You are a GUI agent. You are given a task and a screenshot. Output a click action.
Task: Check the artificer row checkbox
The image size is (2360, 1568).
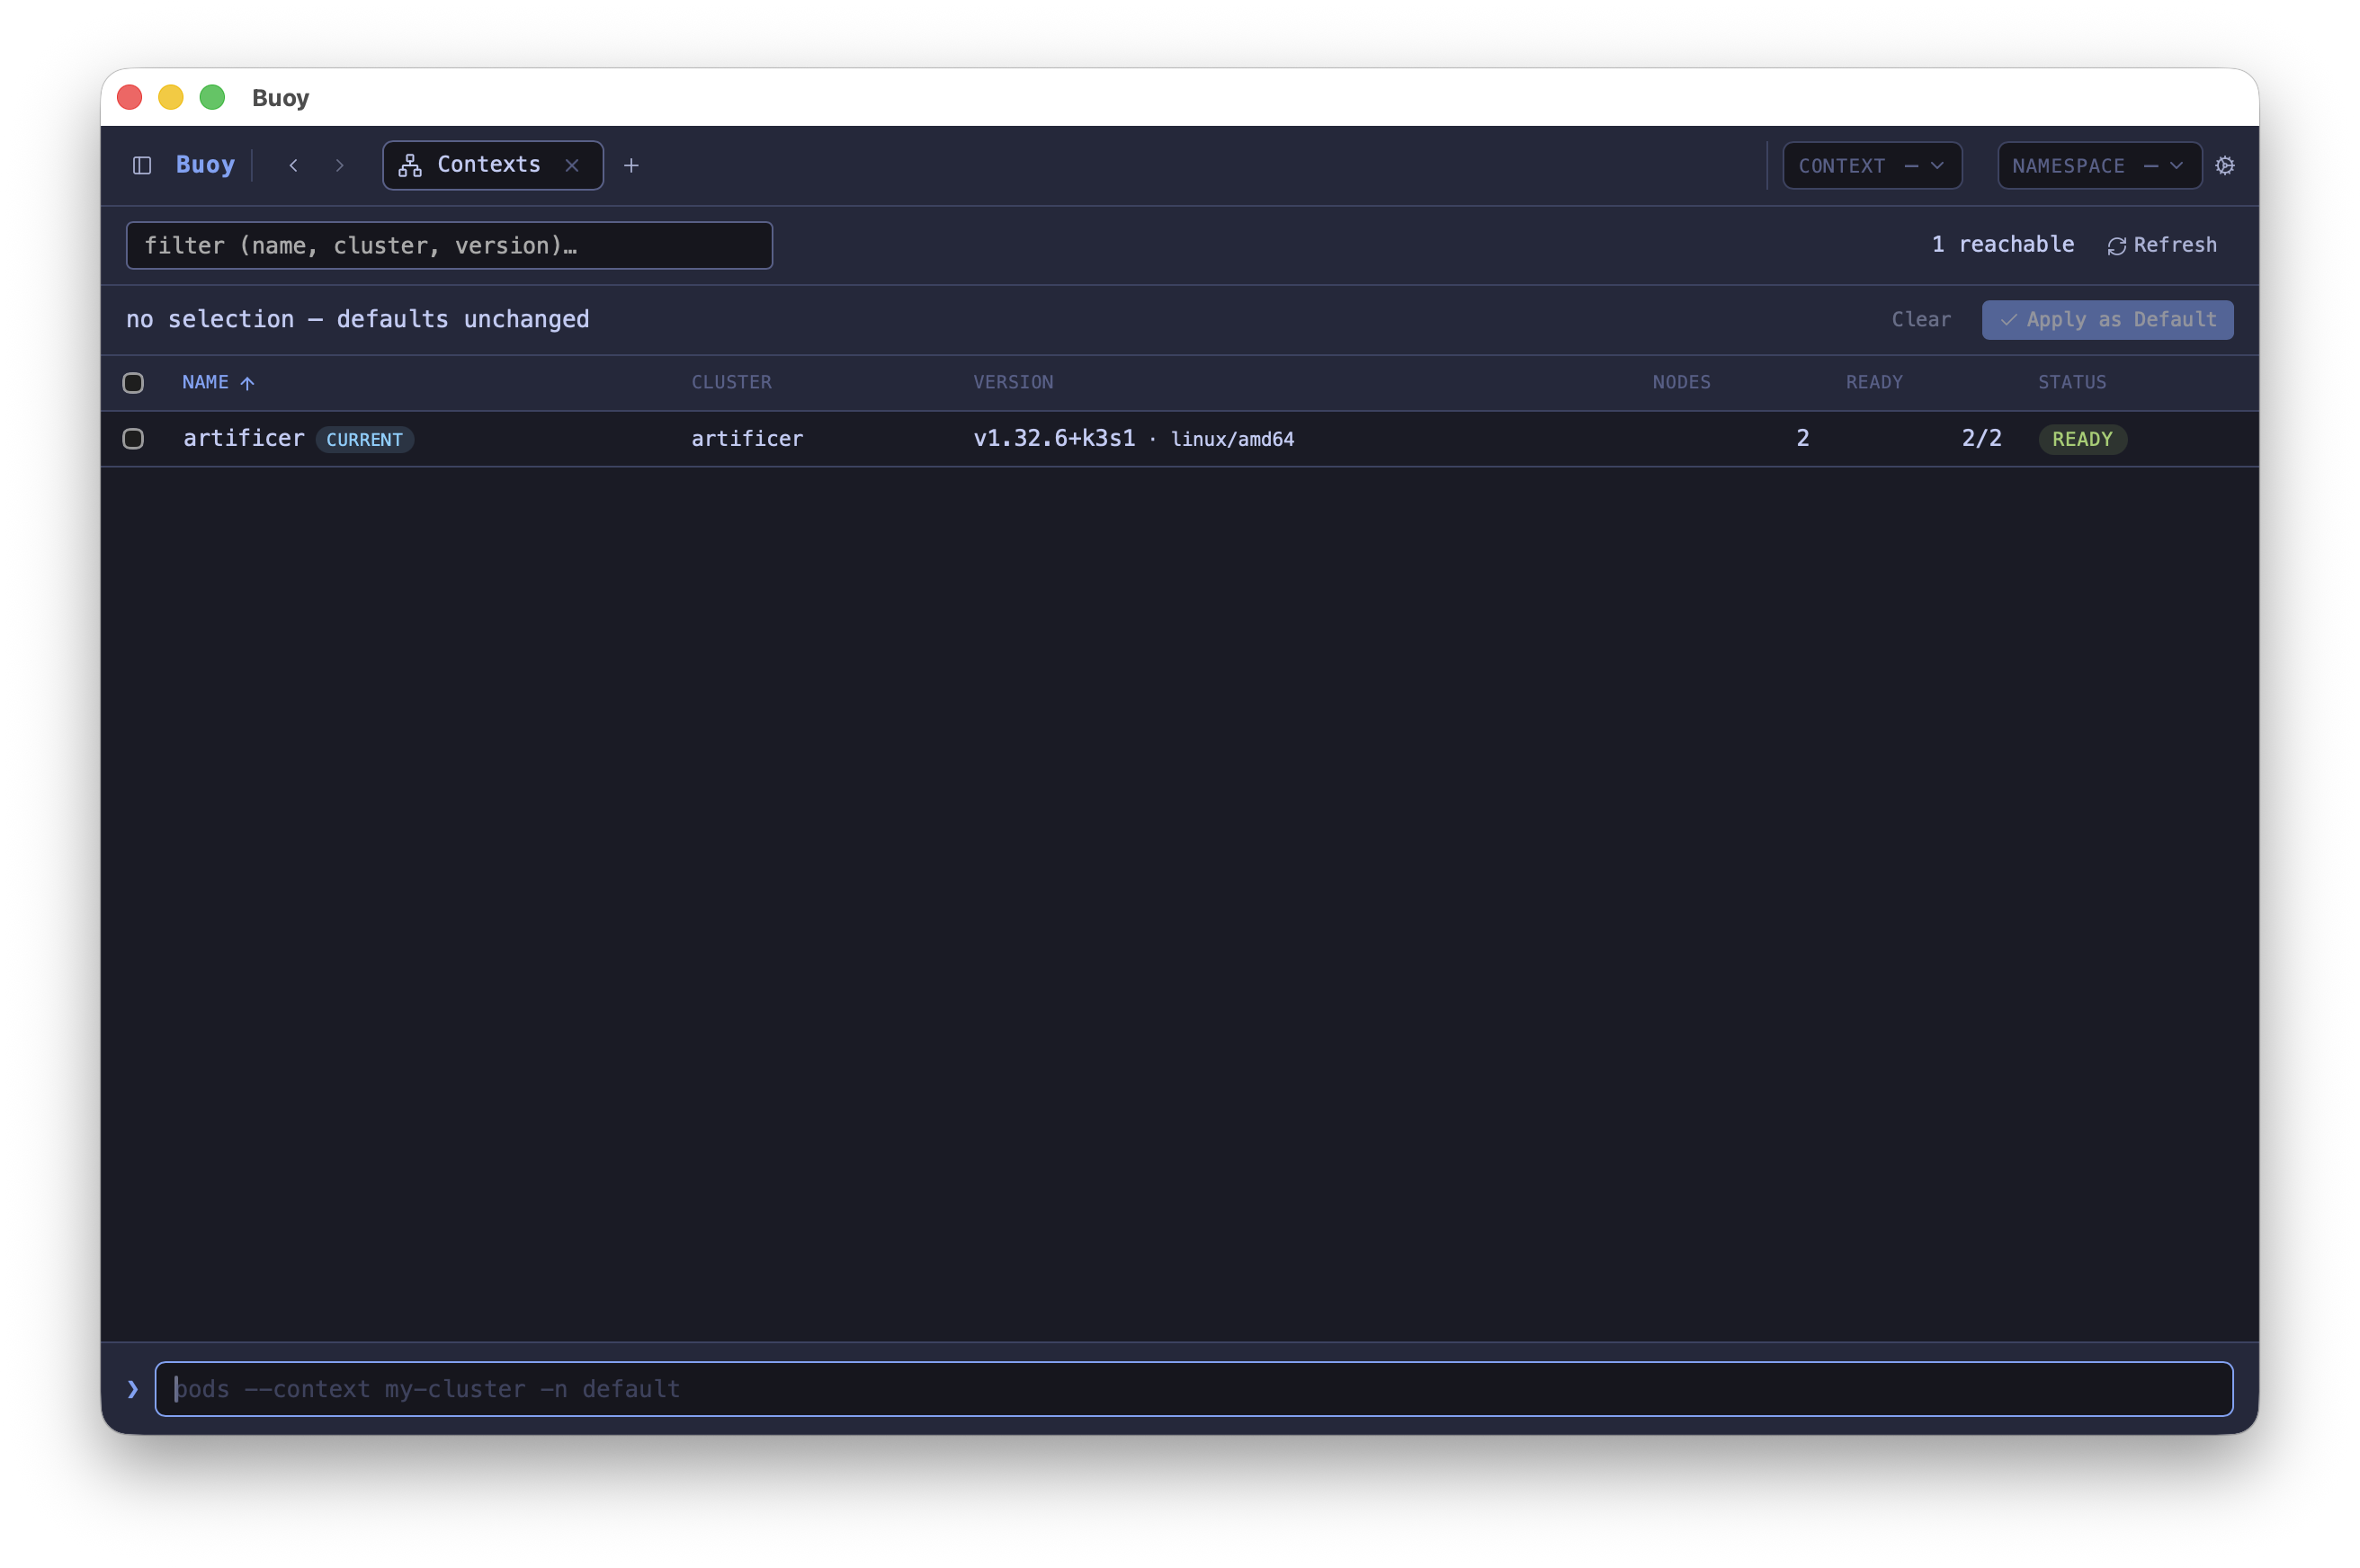point(133,438)
